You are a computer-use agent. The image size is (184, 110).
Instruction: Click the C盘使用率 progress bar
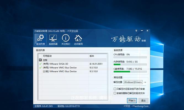click(130, 71)
